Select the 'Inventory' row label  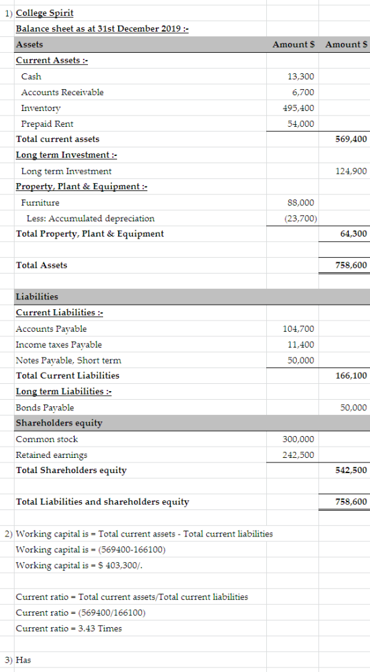41,108
